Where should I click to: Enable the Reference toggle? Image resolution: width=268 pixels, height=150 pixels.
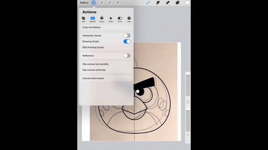click(x=127, y=55)
